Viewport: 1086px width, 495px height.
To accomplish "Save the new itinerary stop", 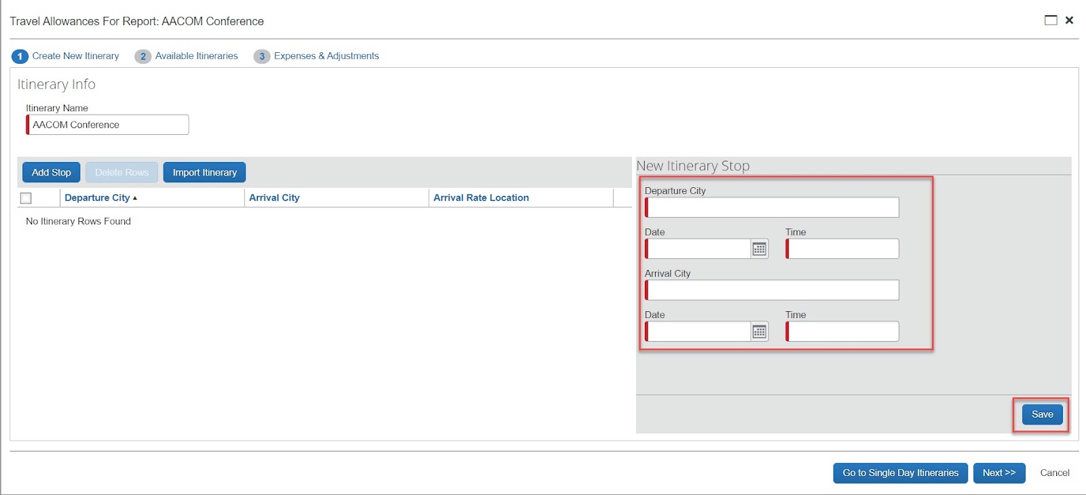I will (x=1042, y=414).
